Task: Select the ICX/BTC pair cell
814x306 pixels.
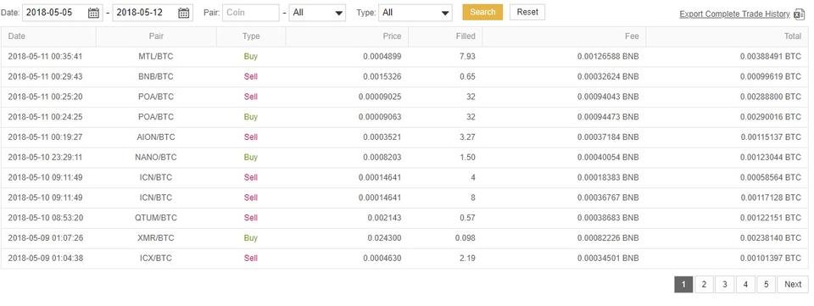Action: (x=156, y=259)
